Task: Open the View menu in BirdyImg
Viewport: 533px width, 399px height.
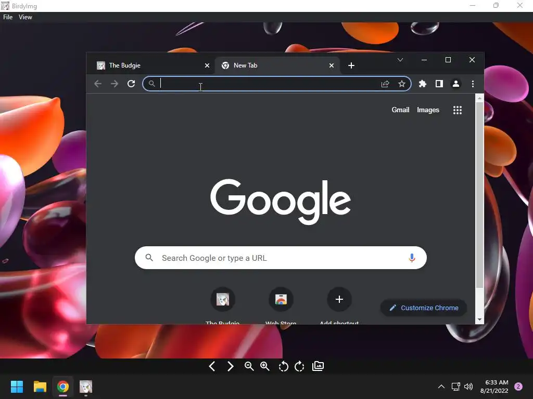Action: tap(25, 17)
